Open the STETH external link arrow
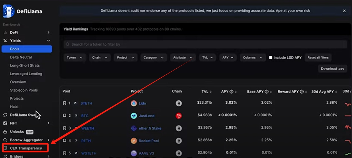The image size is (352, 158). click(x=75, y=103)
